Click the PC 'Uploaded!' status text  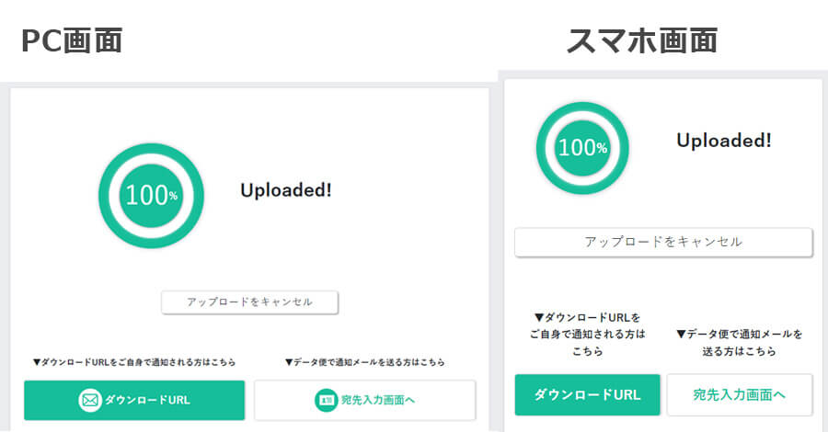click(286, 190)
